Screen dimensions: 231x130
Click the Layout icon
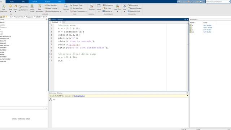[x=99, y=6]
